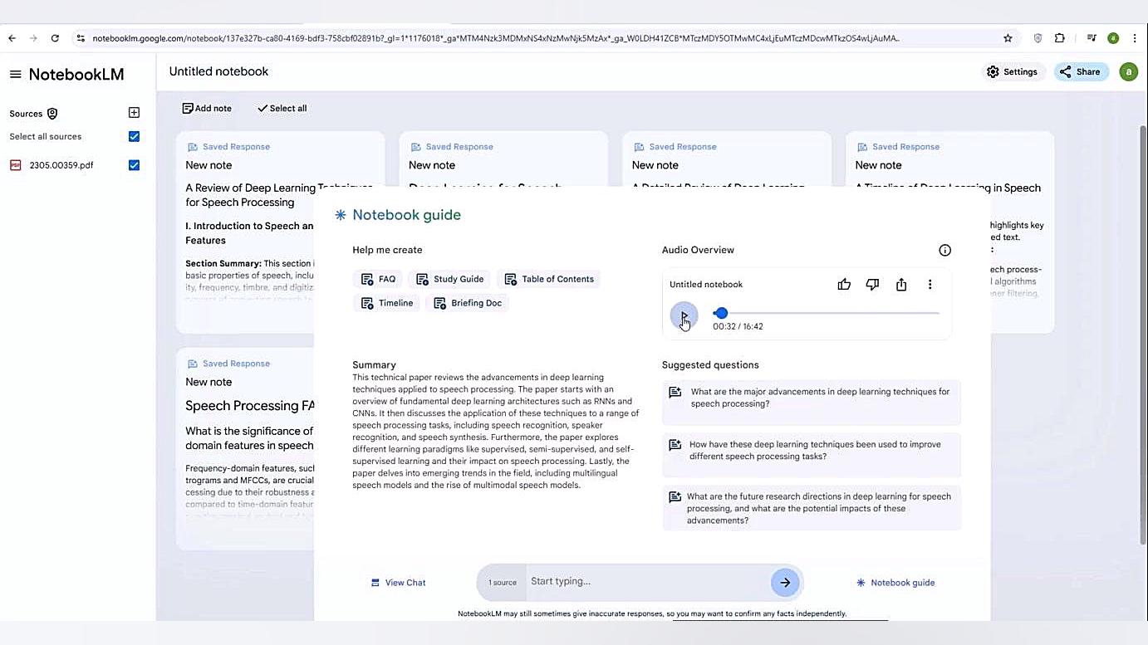The width and height of the screenshot is (1148, 645).
Task: Open the media control icon in browser toolbar
Action: click(x=1092, y=38)
